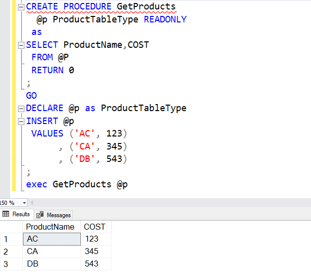Click the CA product name cell
311x272 pixels.
pos(51,252)
